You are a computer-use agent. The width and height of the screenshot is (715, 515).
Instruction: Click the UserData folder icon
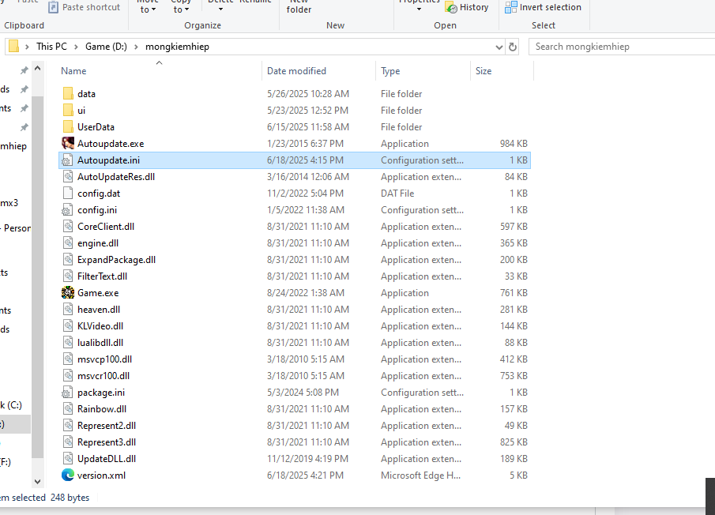[68, 127]
